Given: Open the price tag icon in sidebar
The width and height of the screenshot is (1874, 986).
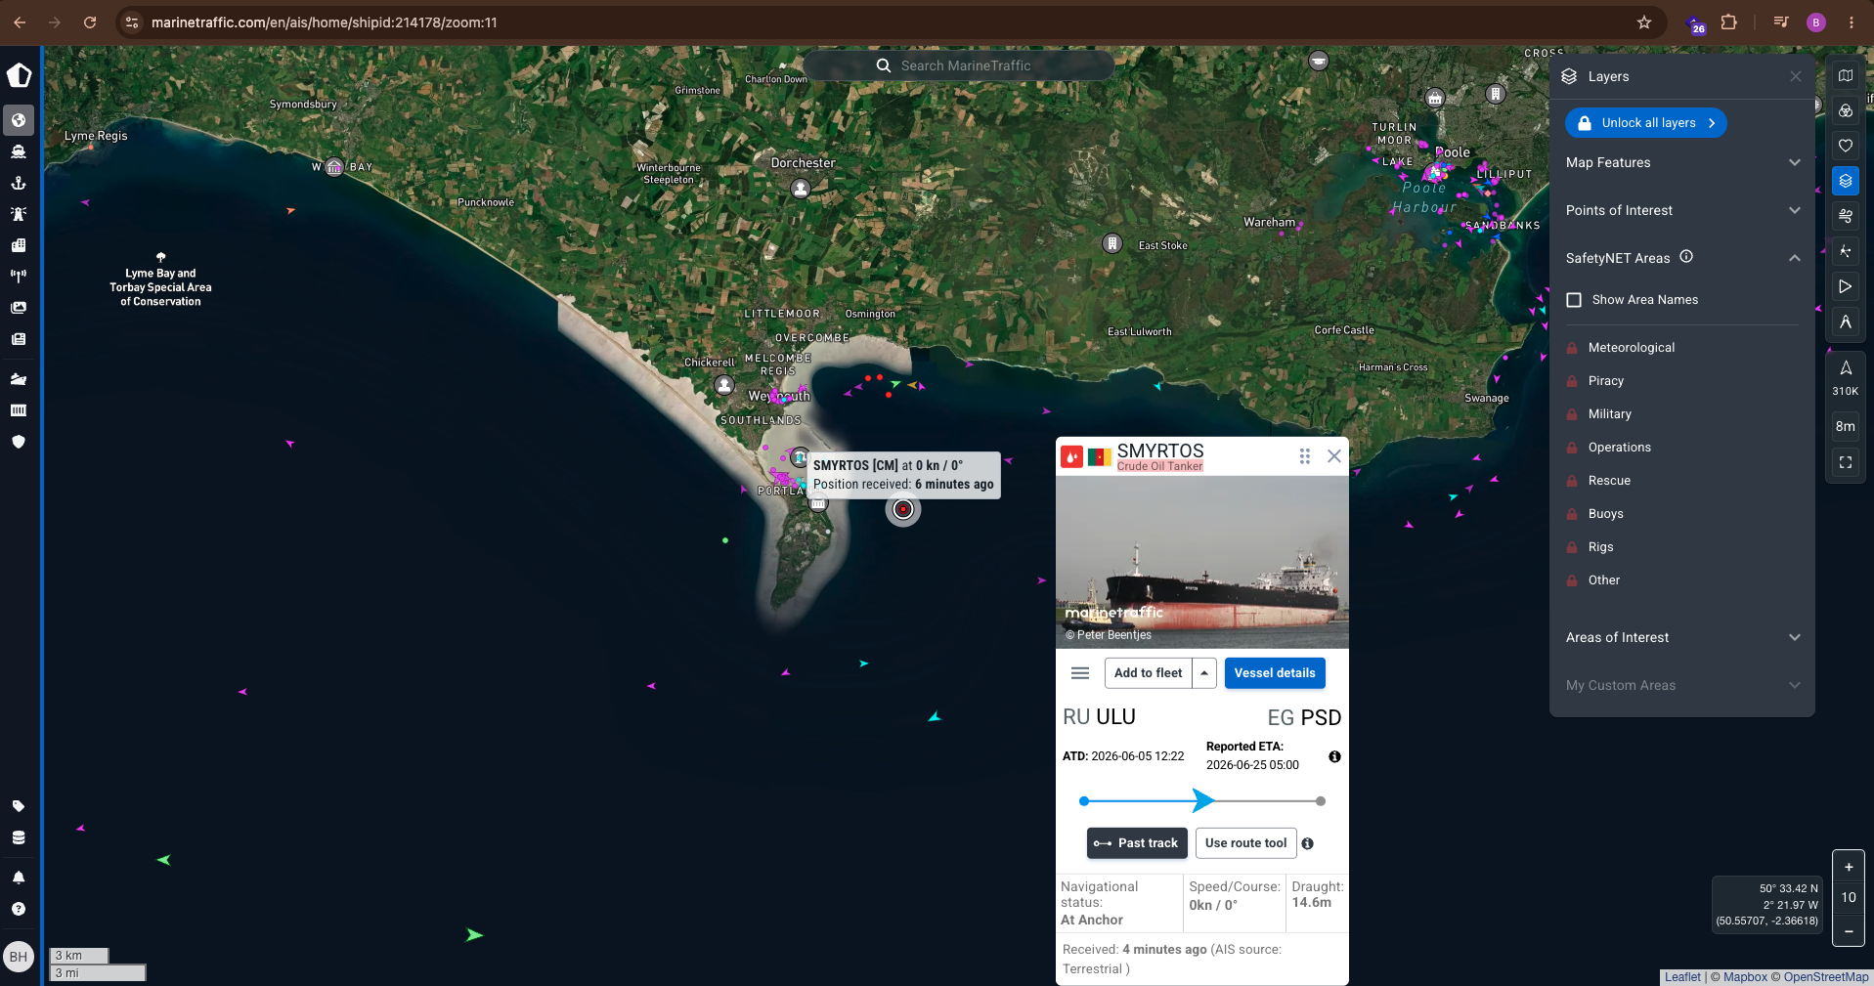Looking at the screenshot, I should [19, 806].
